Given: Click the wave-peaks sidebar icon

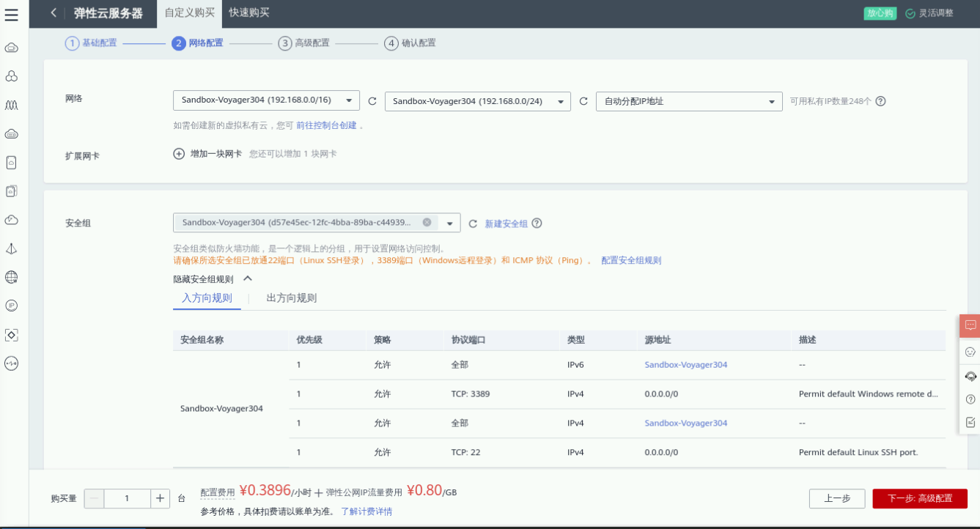Looking at the screenshot, I should click(x=11, y=106).
